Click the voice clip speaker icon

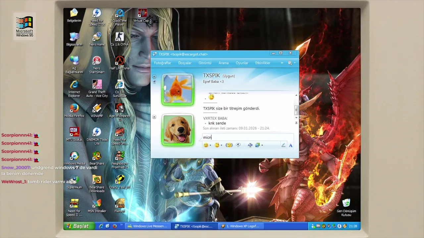pyautogui.click(x=238, y=145)
